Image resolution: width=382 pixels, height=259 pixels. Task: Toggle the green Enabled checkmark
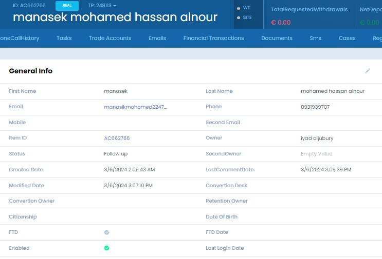[107, 248]
